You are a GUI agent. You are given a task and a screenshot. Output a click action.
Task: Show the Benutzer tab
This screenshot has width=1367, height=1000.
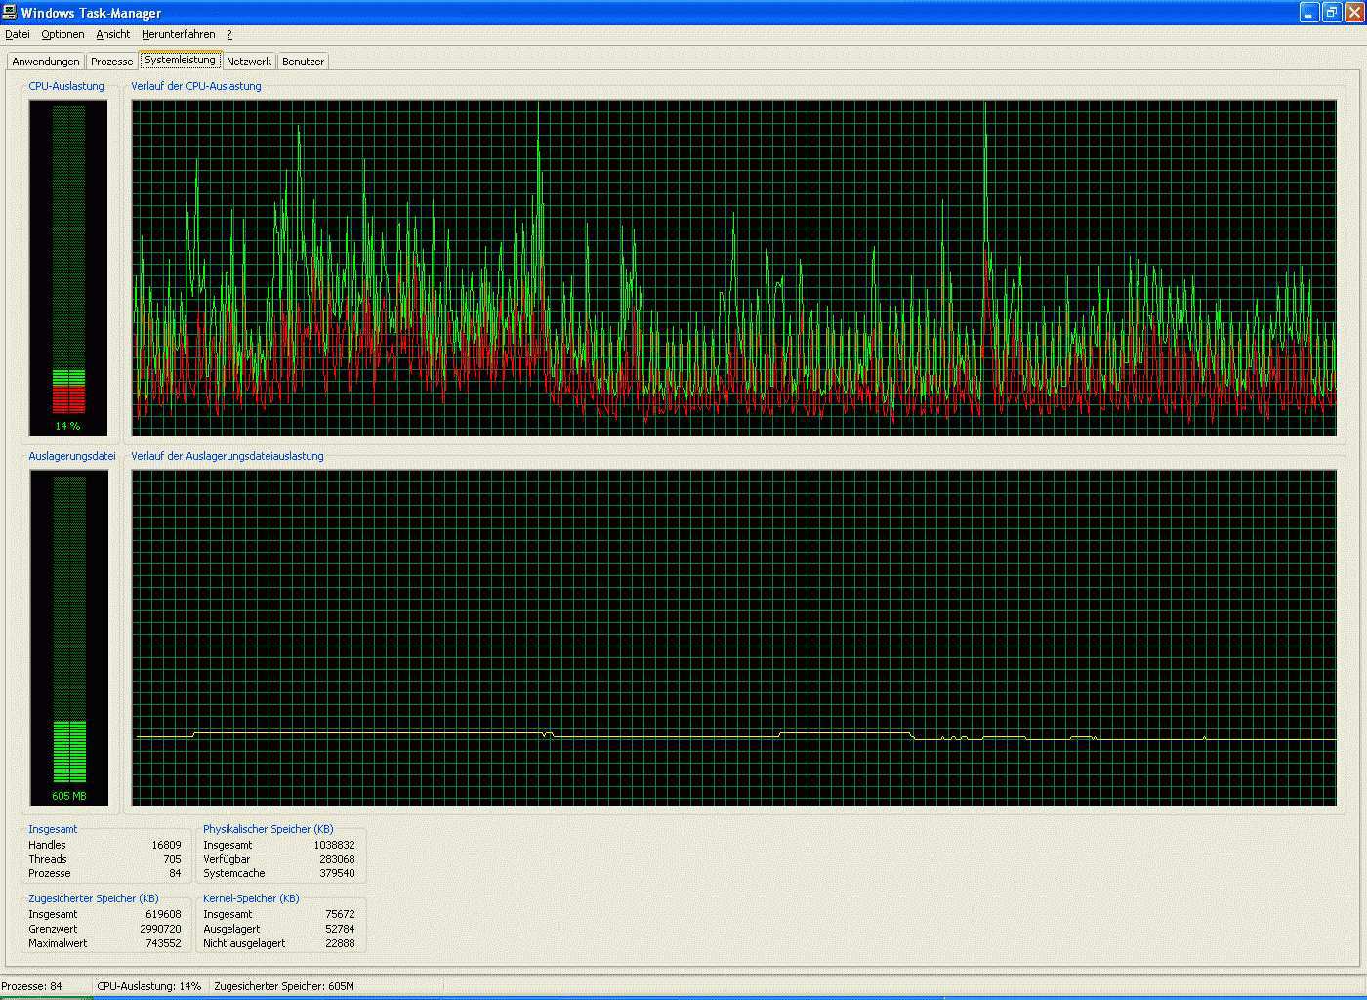click(303, 62)
